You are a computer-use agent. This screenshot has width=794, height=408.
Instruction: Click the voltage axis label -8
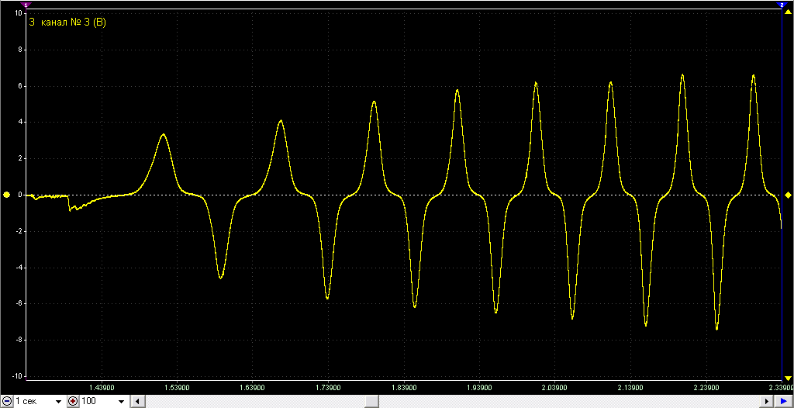[x=18, y=340]
